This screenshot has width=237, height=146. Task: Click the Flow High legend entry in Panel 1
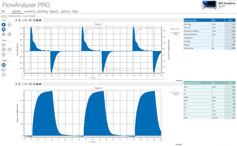coord(175,29)
